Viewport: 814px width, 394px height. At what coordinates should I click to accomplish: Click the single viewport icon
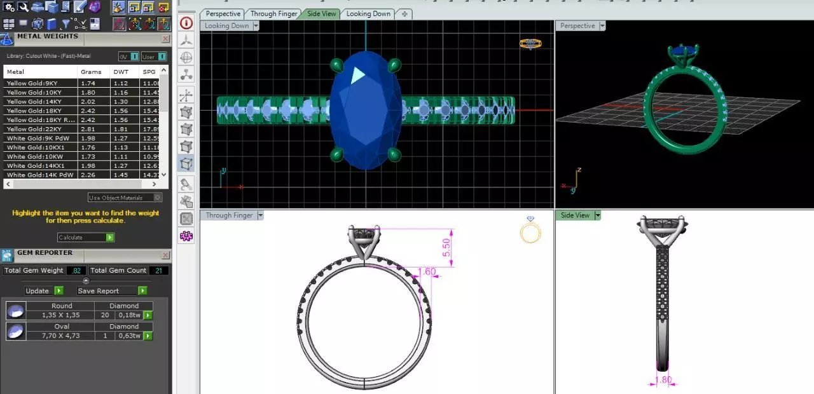pos(23,23)
